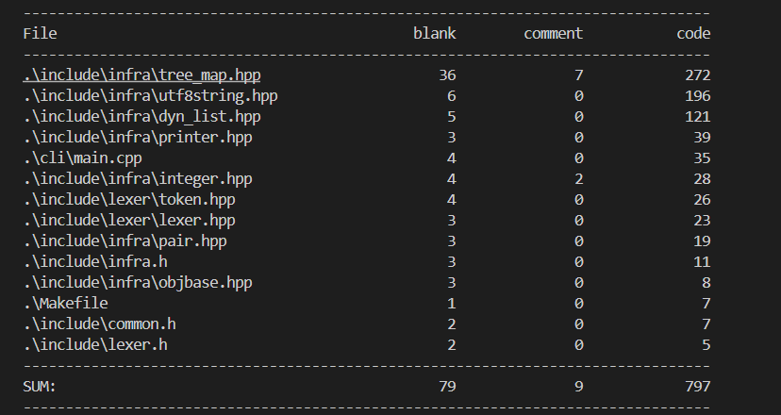Open the utf8string.hpp file path

tap(150, 96)
